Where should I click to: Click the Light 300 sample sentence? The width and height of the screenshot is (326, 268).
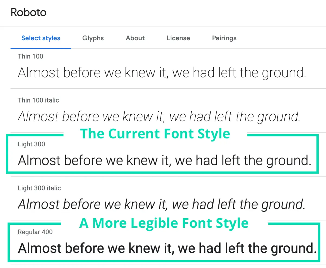(165, 161)
